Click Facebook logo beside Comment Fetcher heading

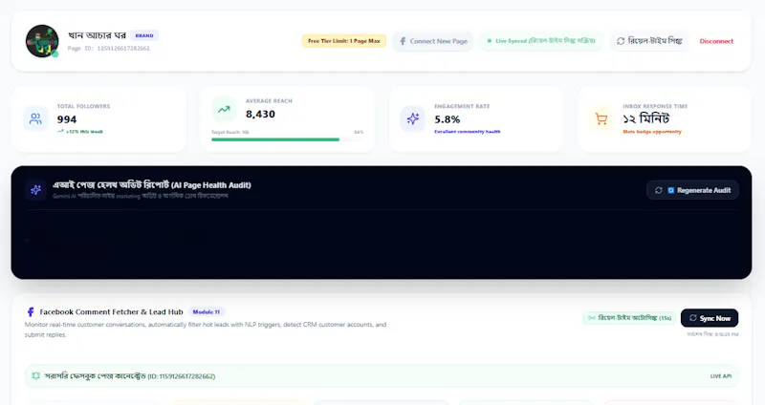[31, 312]
